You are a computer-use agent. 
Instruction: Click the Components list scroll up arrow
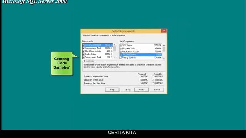point(115,45)
